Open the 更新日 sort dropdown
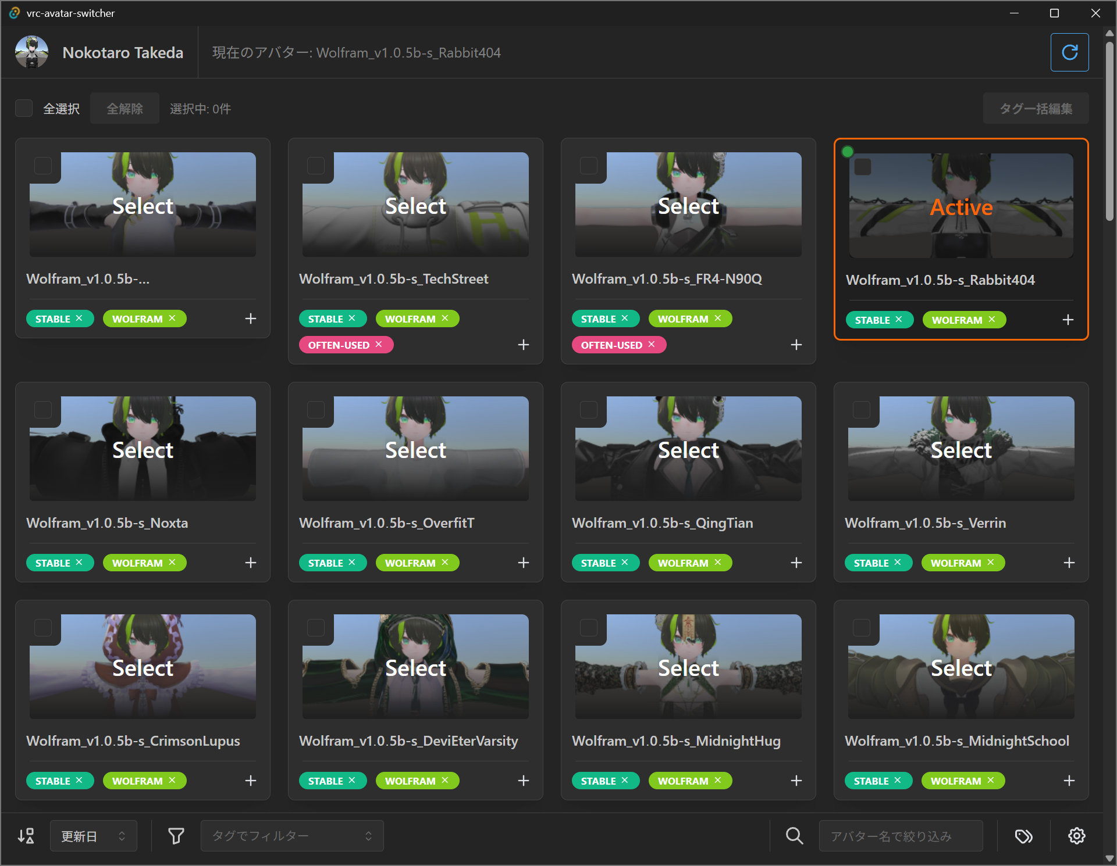The height and width of the screenshot is (866, 1117). (x=93, y=836)
